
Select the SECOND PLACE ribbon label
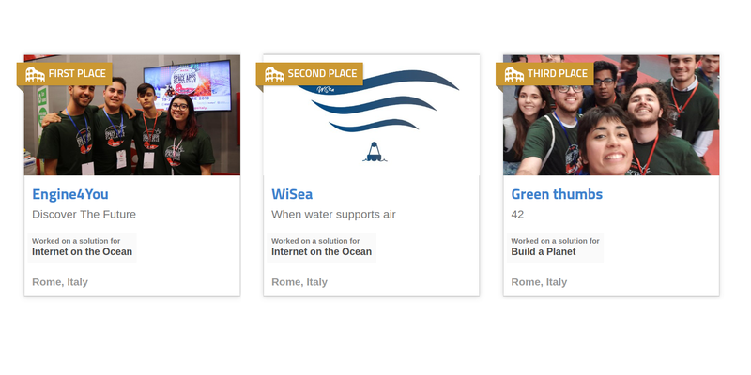coord(322,74)
